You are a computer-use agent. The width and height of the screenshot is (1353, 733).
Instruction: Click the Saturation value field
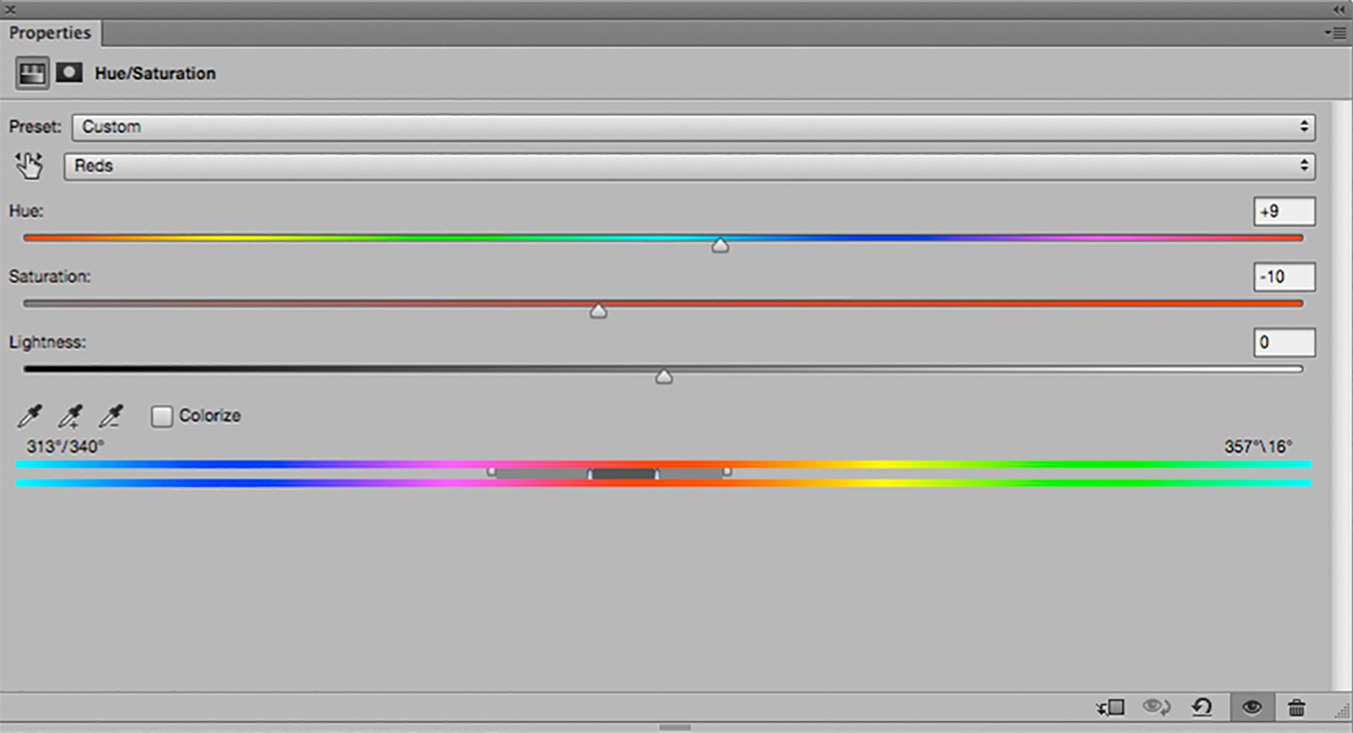[x=1284, y=276]
